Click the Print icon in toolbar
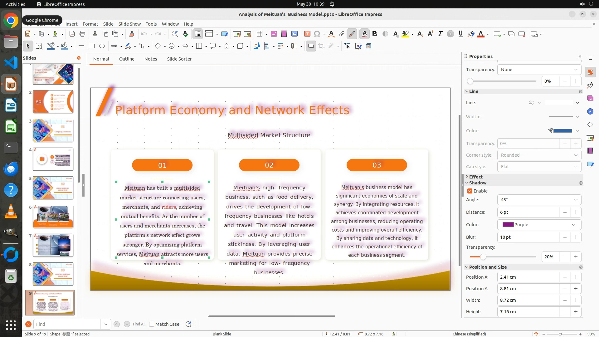Screen dimensions: 599x337 82,34
